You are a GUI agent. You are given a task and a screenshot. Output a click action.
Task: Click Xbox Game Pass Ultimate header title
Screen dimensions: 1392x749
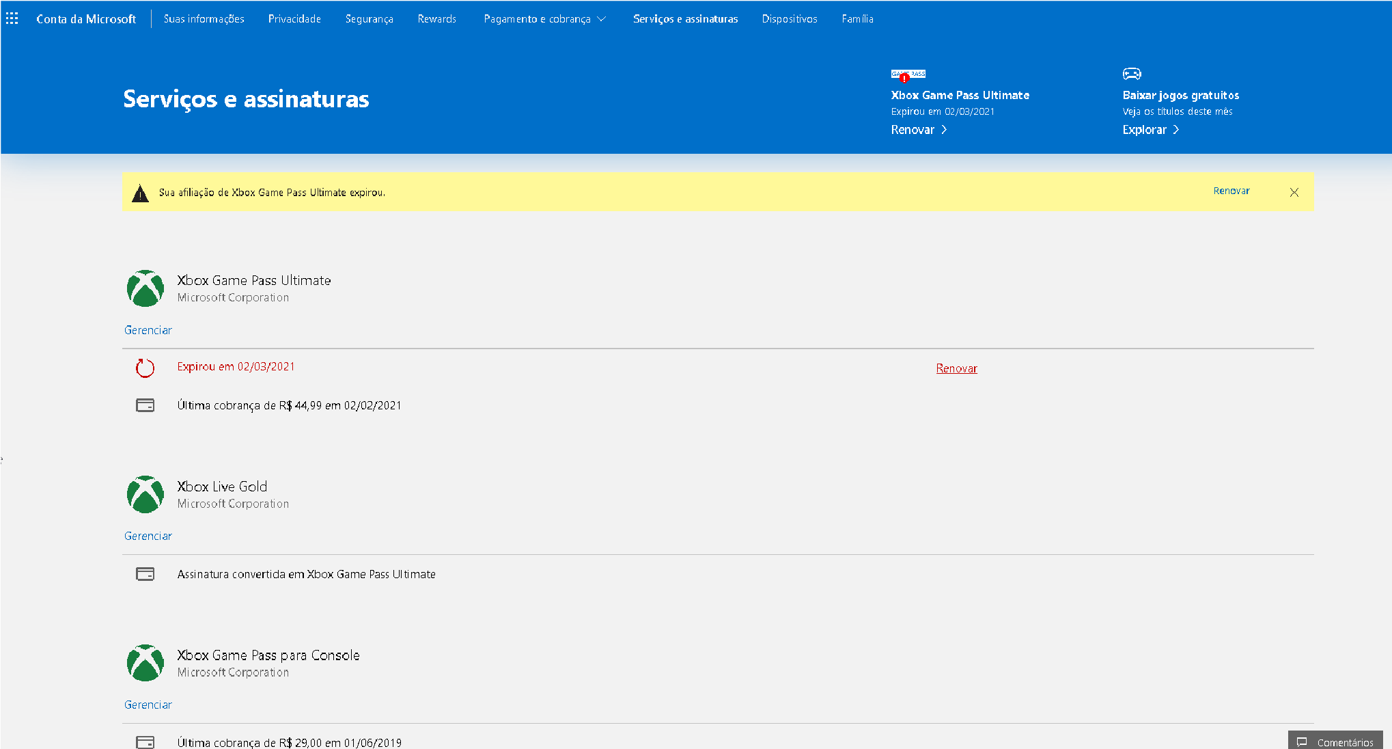pos(960,96)
